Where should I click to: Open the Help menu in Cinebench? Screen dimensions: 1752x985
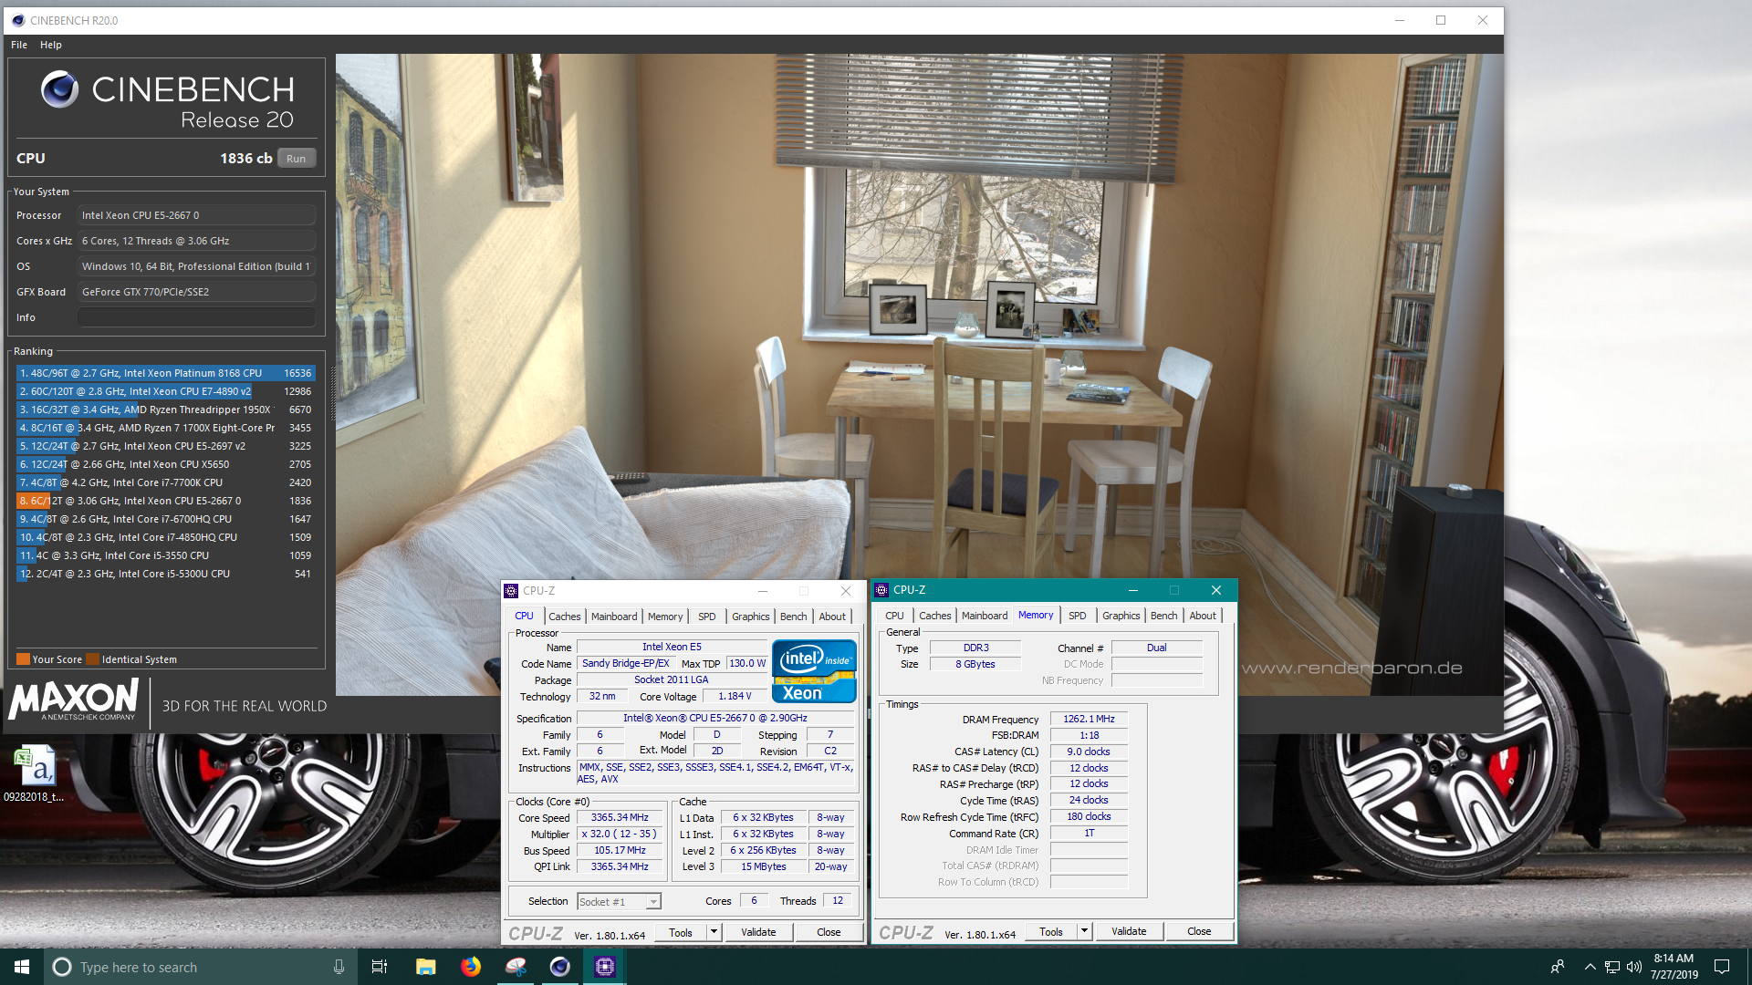(51, 45)
